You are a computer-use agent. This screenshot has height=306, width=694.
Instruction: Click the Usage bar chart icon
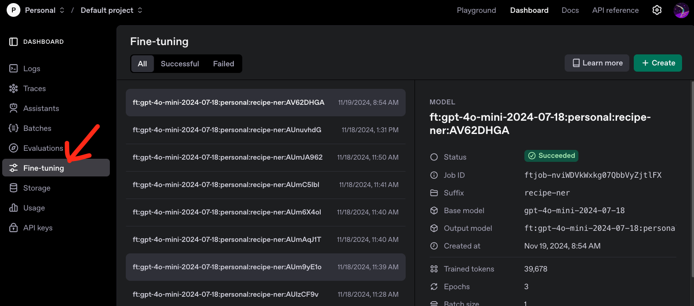pos(14,208)
